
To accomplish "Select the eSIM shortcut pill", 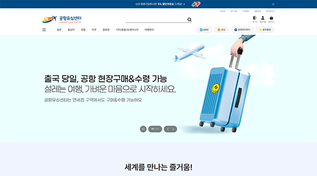I will tap(204, 30).
